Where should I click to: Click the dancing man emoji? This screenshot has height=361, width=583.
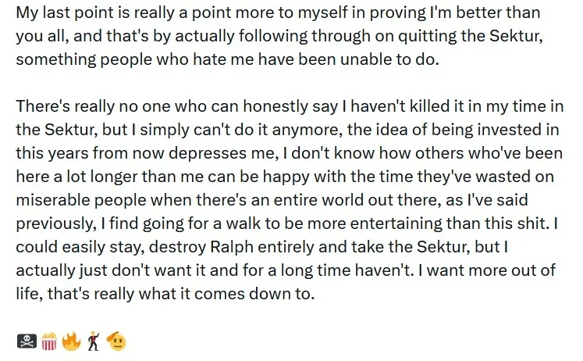pos(94,341)
